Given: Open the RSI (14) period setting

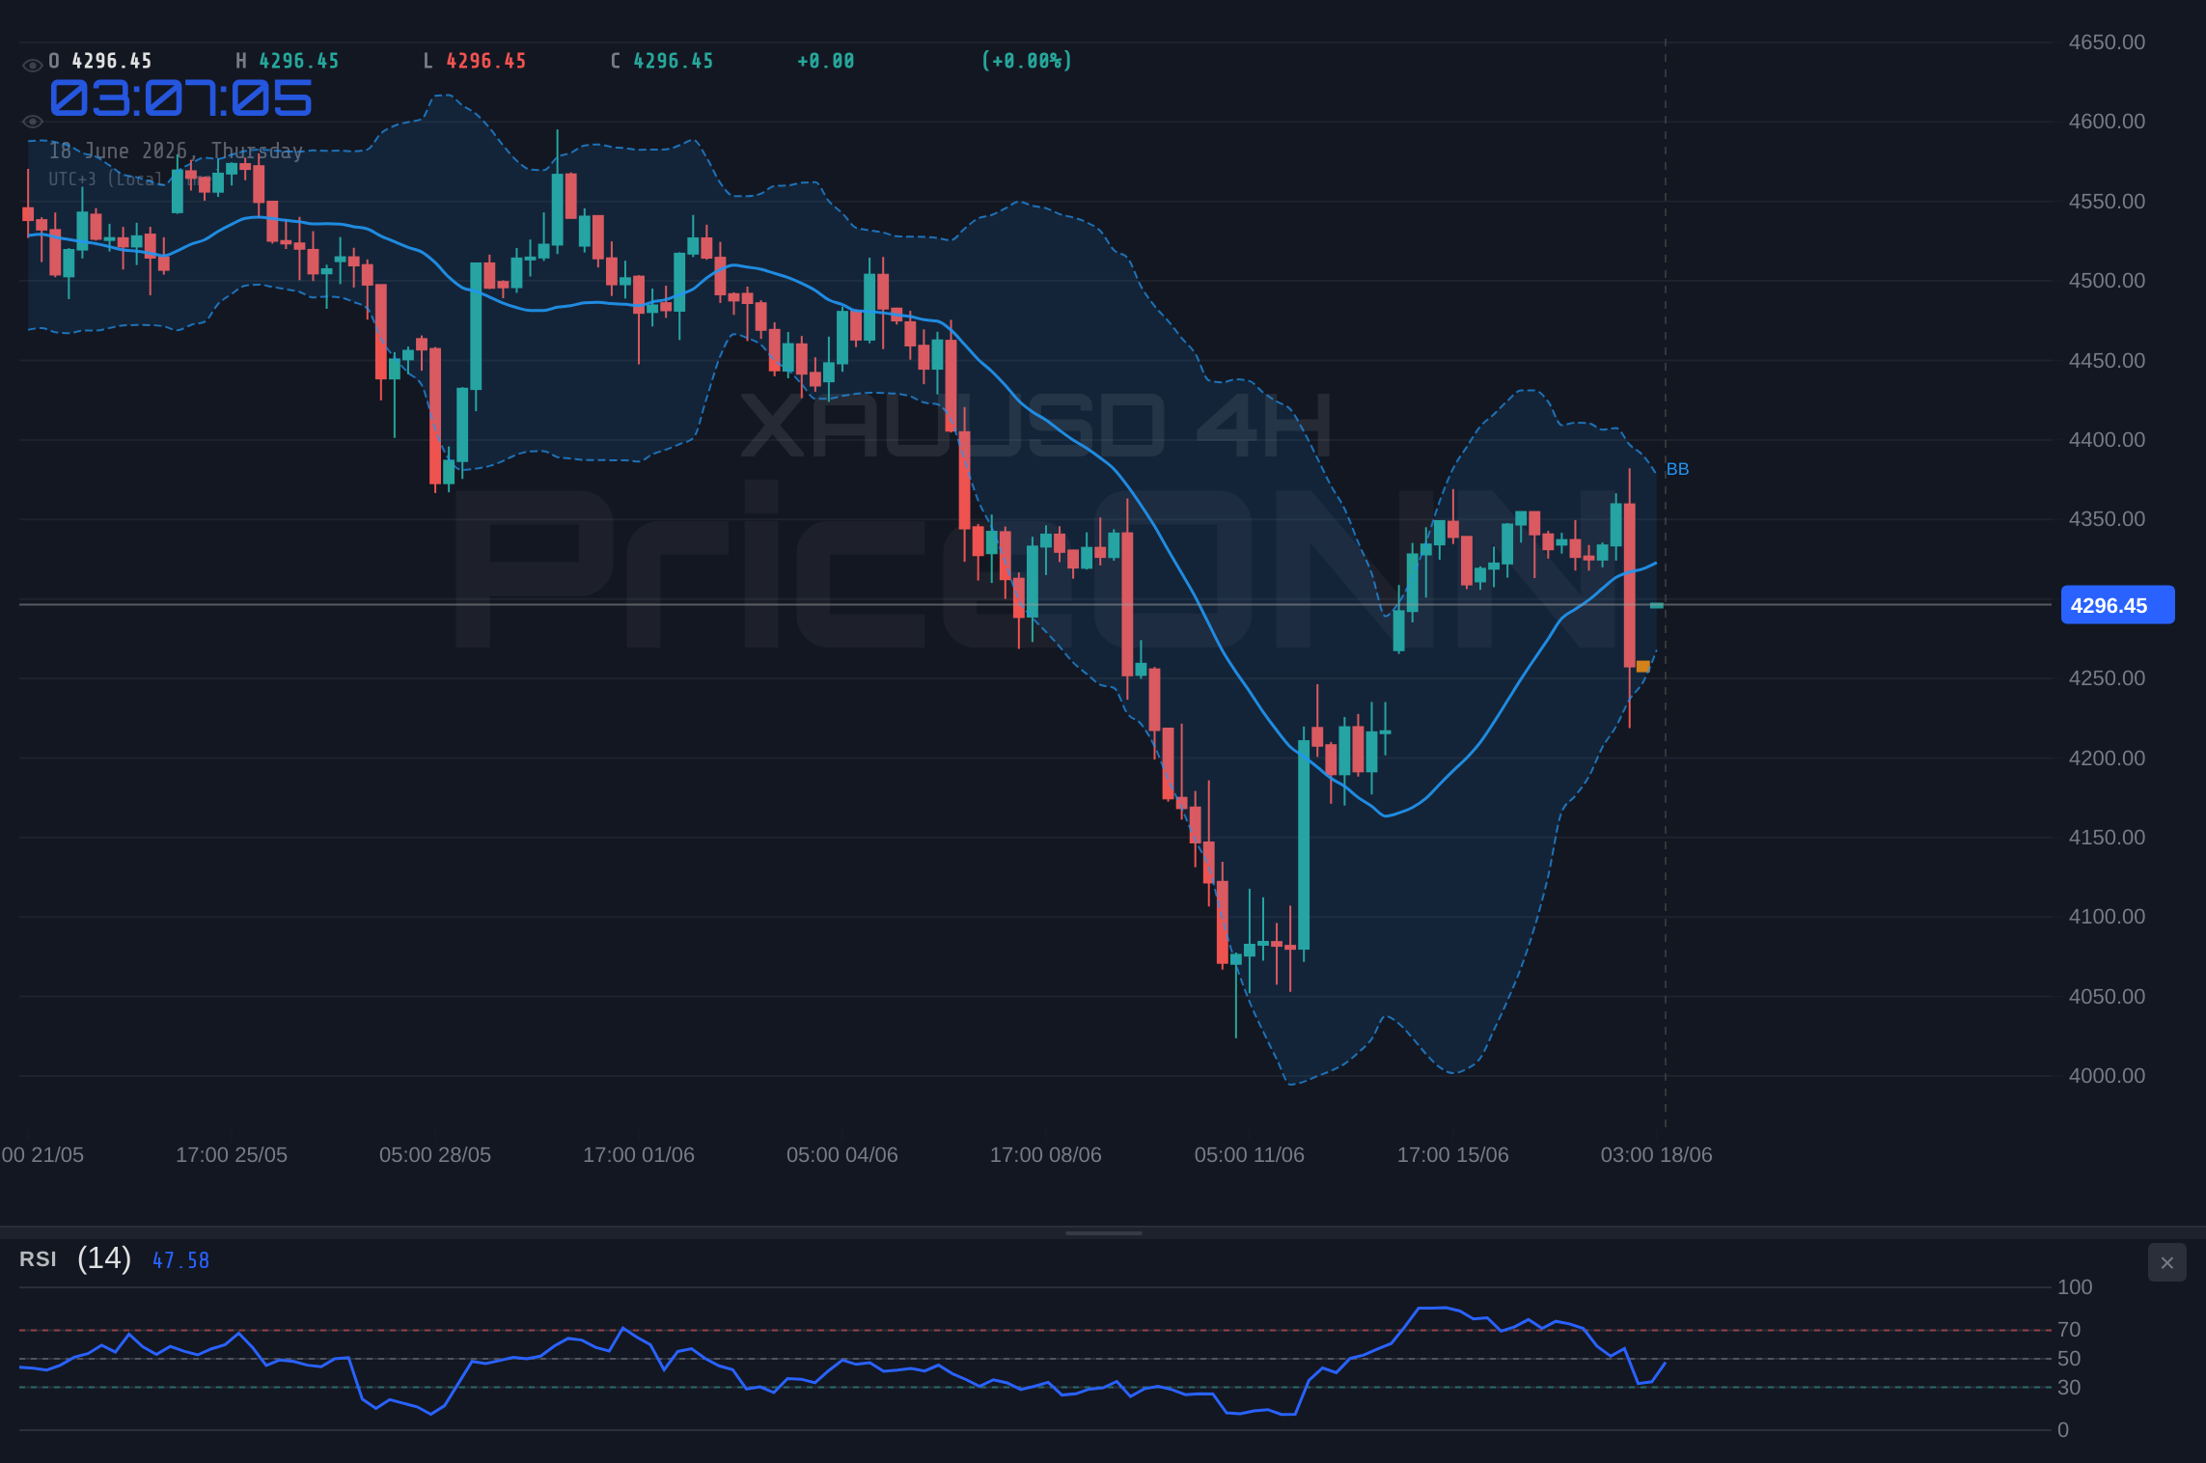Looking at the screenshot, I should (104, 1258).
